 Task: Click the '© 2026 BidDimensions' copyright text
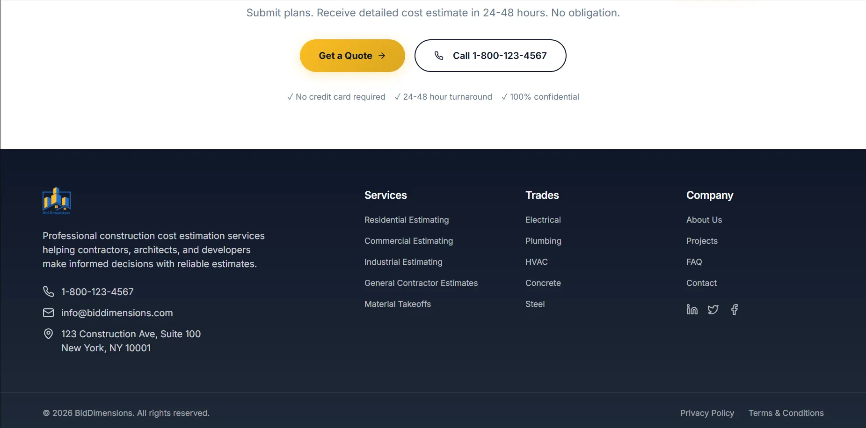[126, 413]
